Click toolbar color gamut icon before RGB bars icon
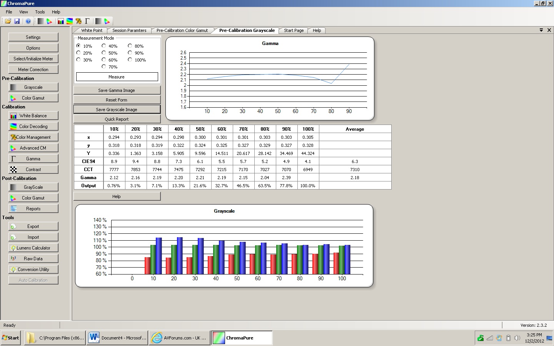Screen dimensions: 554x346 click(x=49, y=21)
